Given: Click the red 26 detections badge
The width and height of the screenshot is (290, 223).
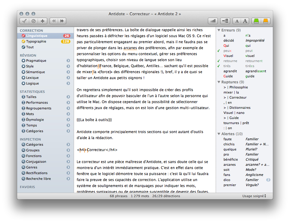Looking at the screenshot, I should tap(66, 36).
